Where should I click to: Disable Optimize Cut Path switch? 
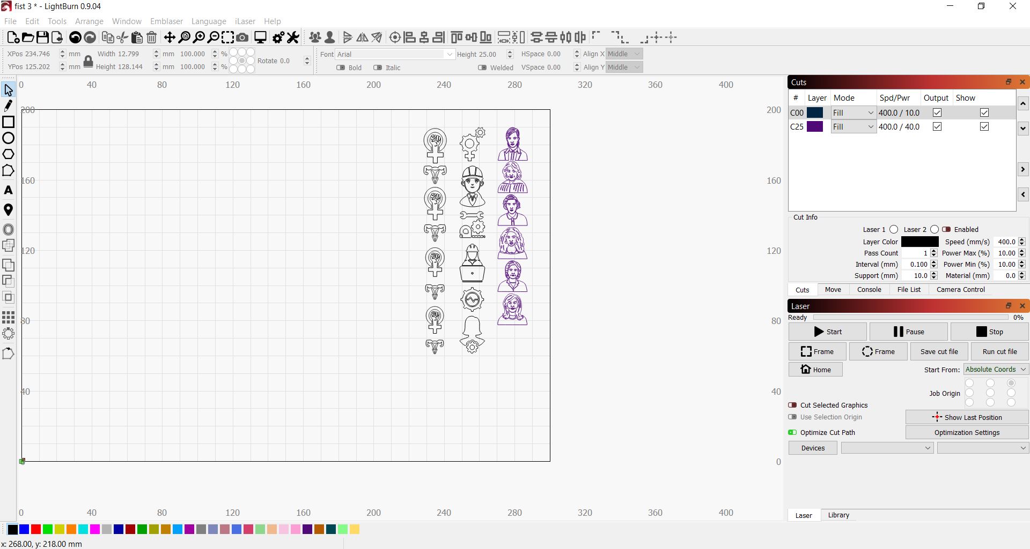coord(792,432)
